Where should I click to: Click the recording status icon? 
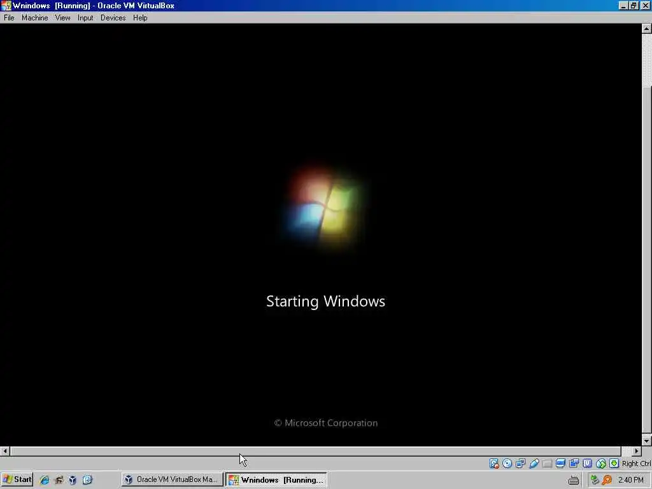pyautogui.click(x=574, y=464)
